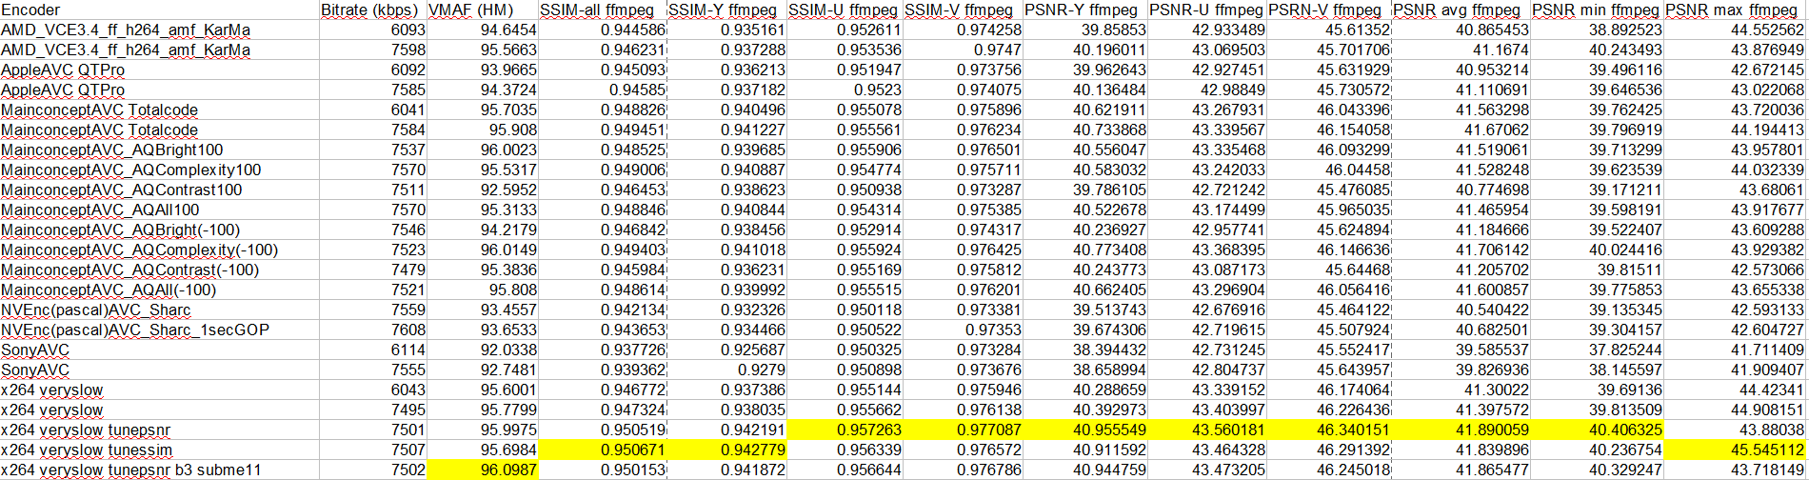Viewport: 1809px width, 480px height.
Task: Click the PSNR max value 44.552562
Action: coord(1735,30)
